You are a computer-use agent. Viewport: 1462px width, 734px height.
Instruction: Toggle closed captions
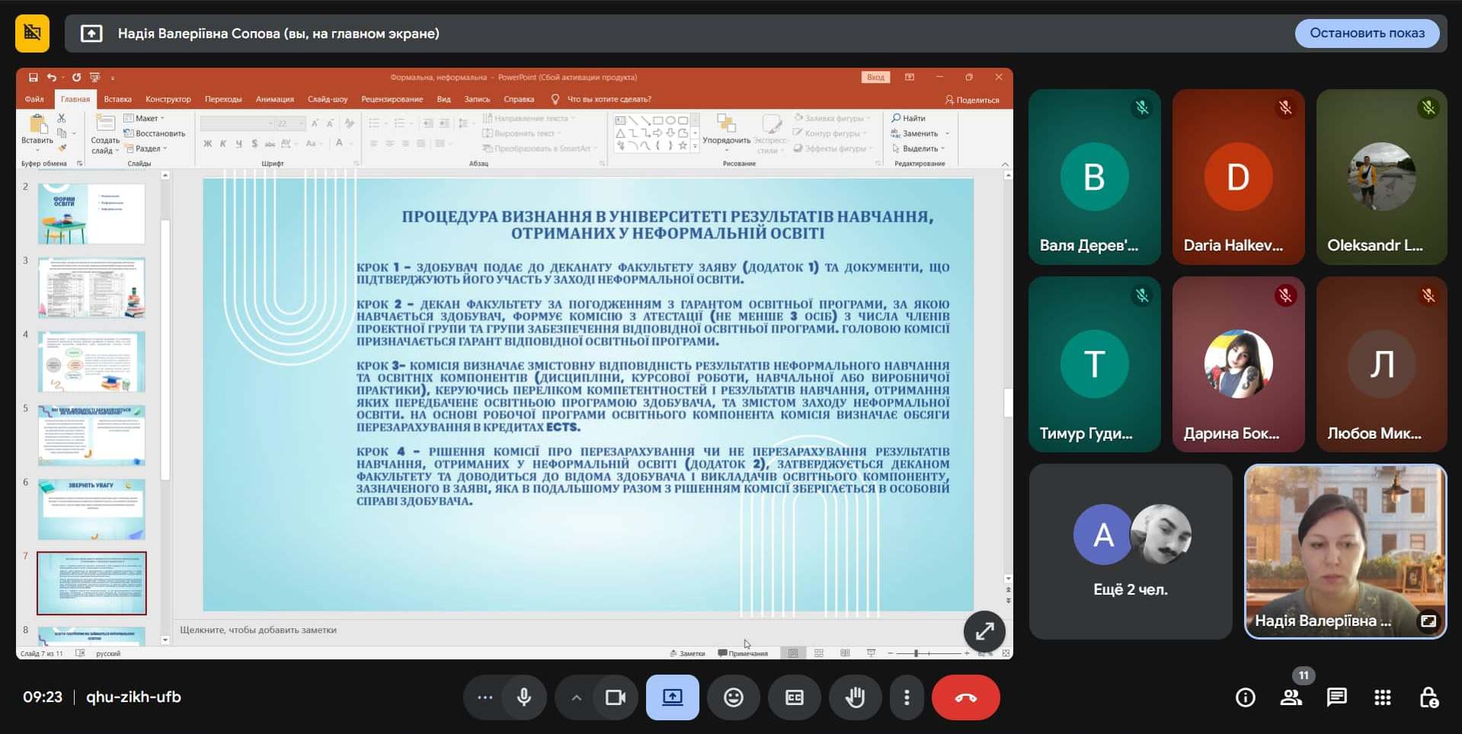click(x=794, y=697)
